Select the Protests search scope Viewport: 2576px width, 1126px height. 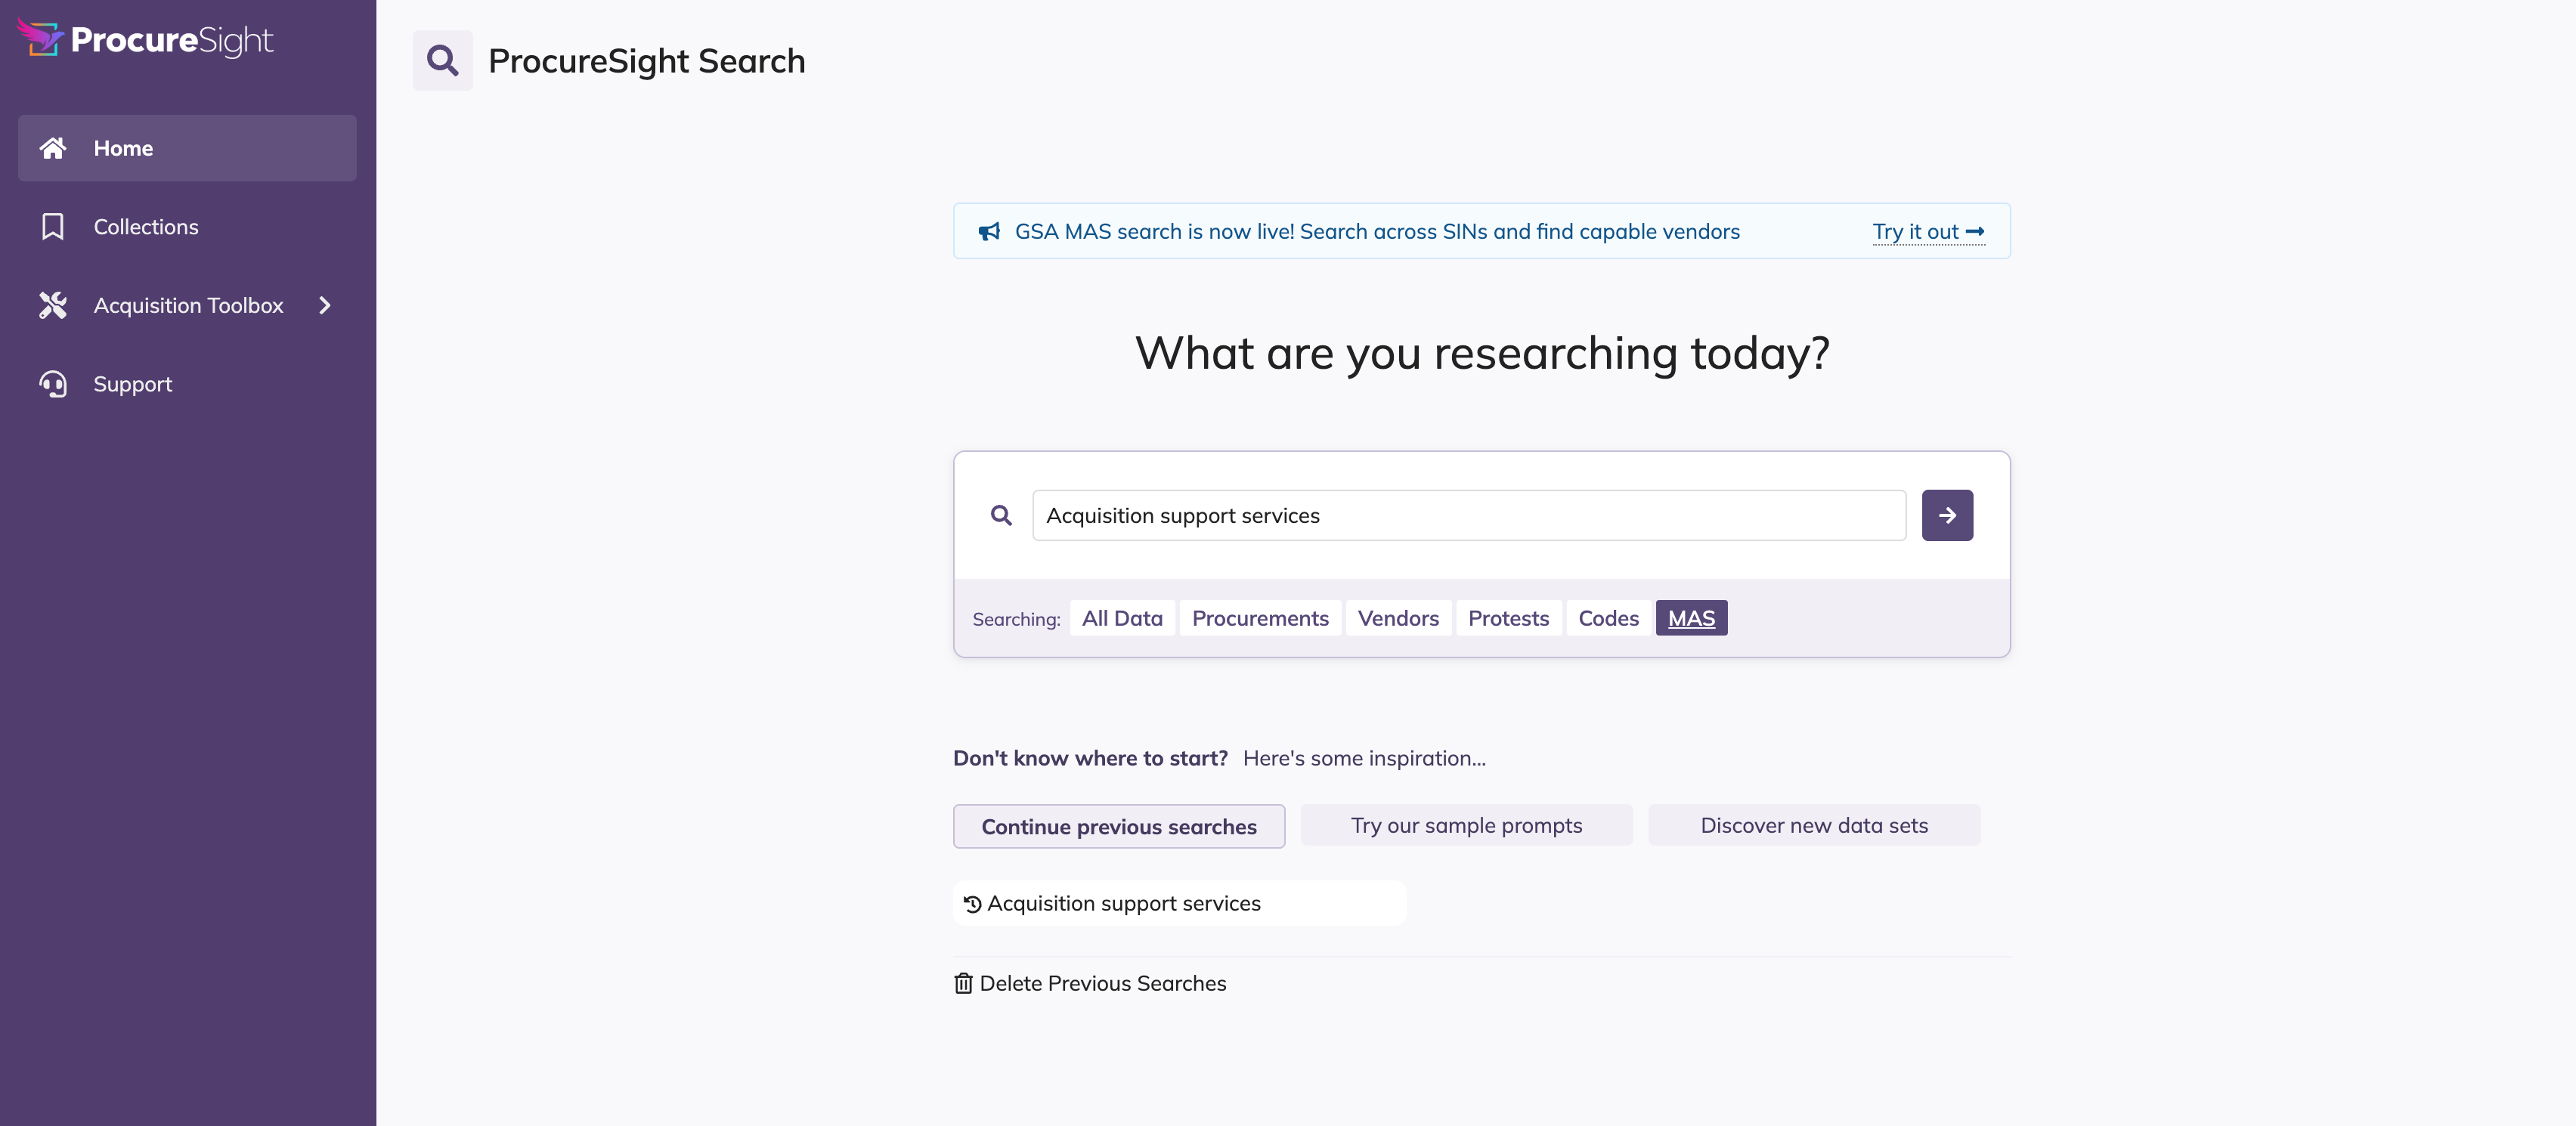pos(1508,618)
